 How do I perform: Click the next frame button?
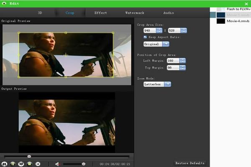pyautogui.click(x=38, y=164)
